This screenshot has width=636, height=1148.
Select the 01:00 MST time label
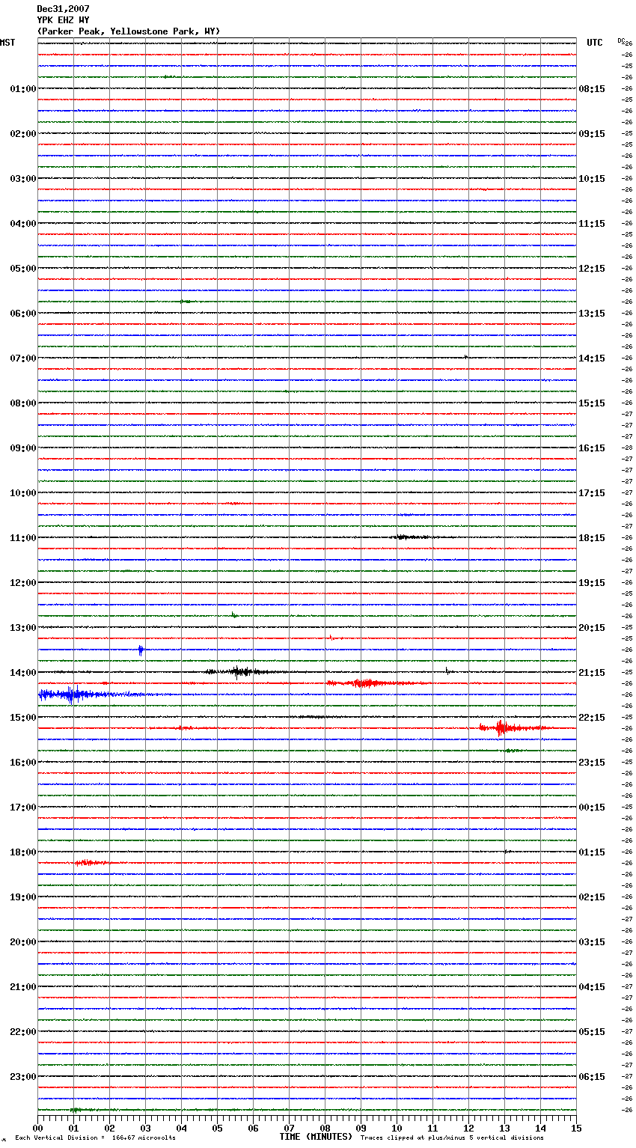click(x=22, y=89)
